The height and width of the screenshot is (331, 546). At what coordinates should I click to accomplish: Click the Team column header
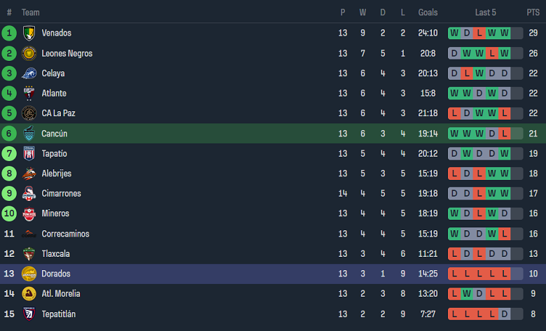[30, 13]
